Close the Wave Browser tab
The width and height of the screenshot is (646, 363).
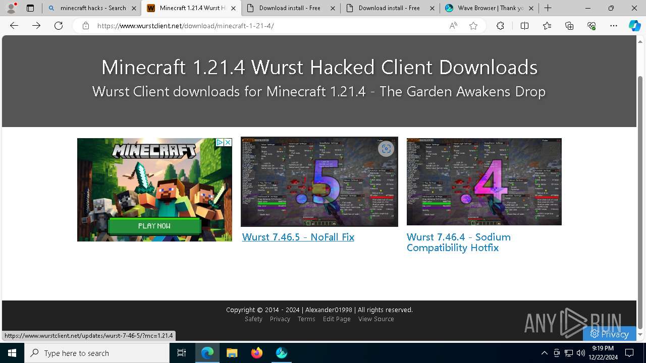point(531,8)
